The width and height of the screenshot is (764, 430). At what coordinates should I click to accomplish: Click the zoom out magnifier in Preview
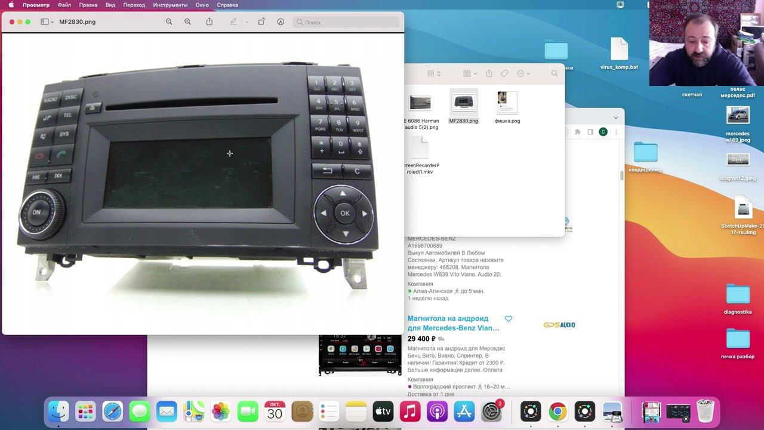169,21
